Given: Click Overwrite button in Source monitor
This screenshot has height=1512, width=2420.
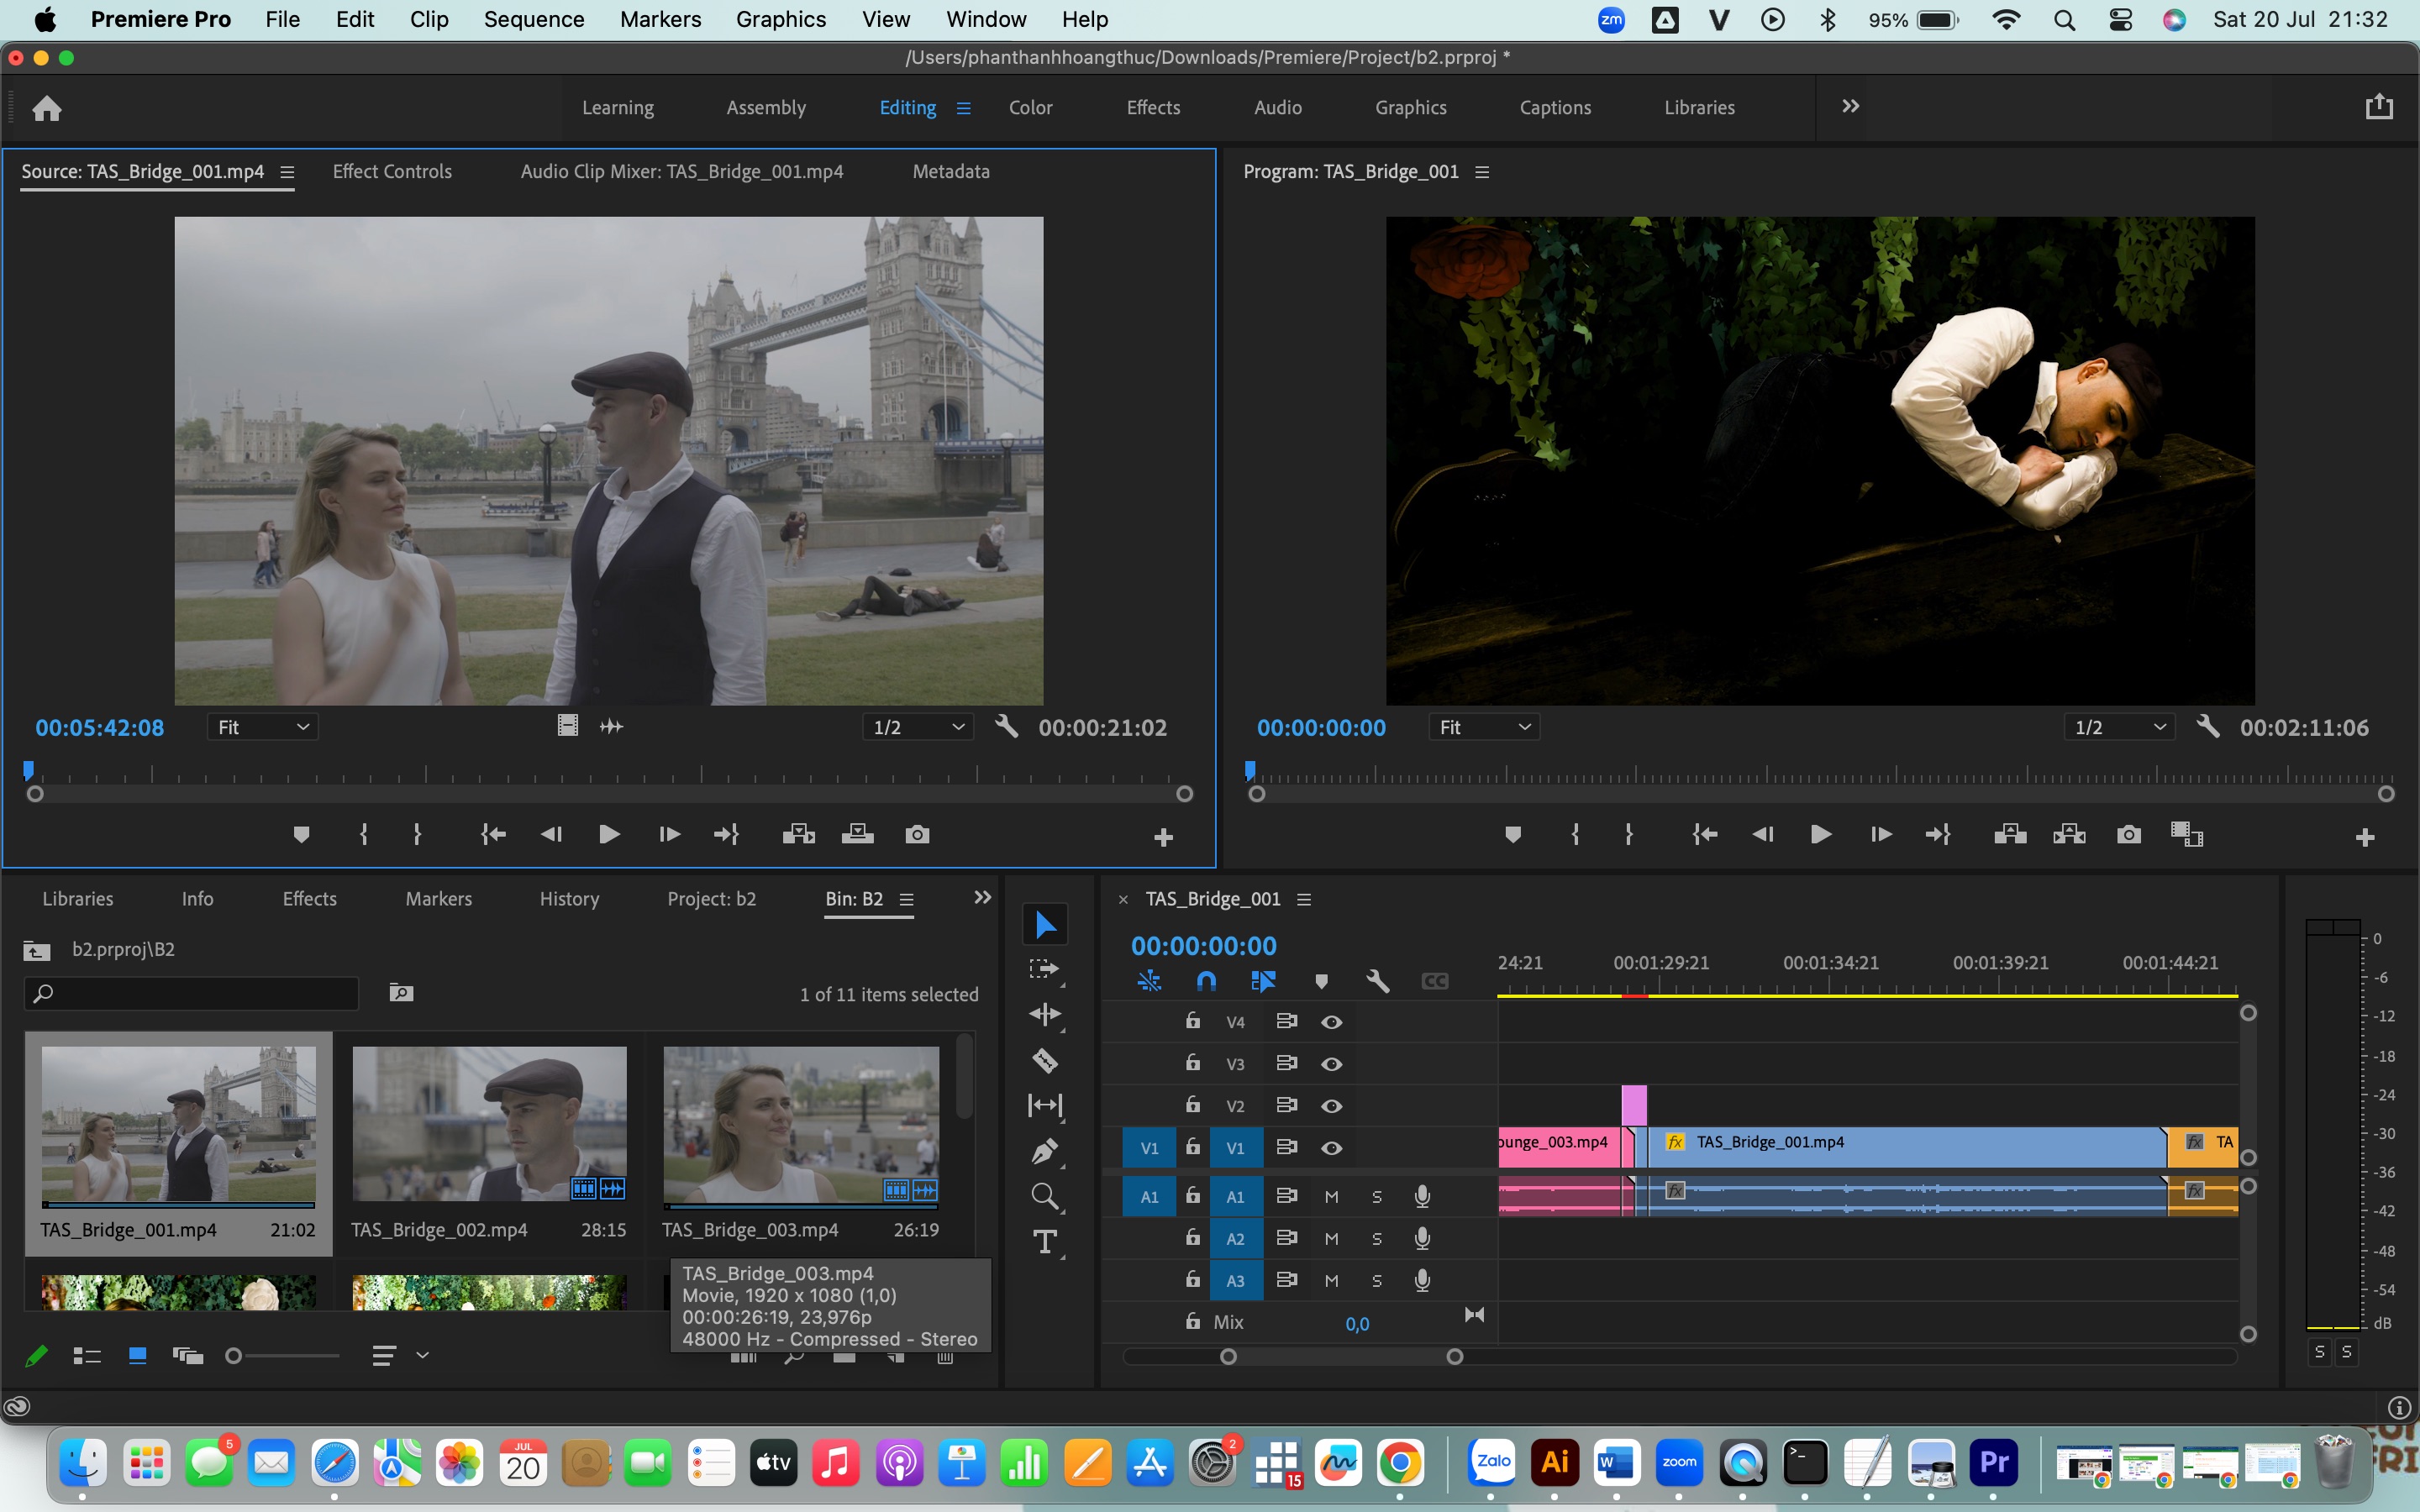Looking at the screenshot, I should tap(857, 834).
